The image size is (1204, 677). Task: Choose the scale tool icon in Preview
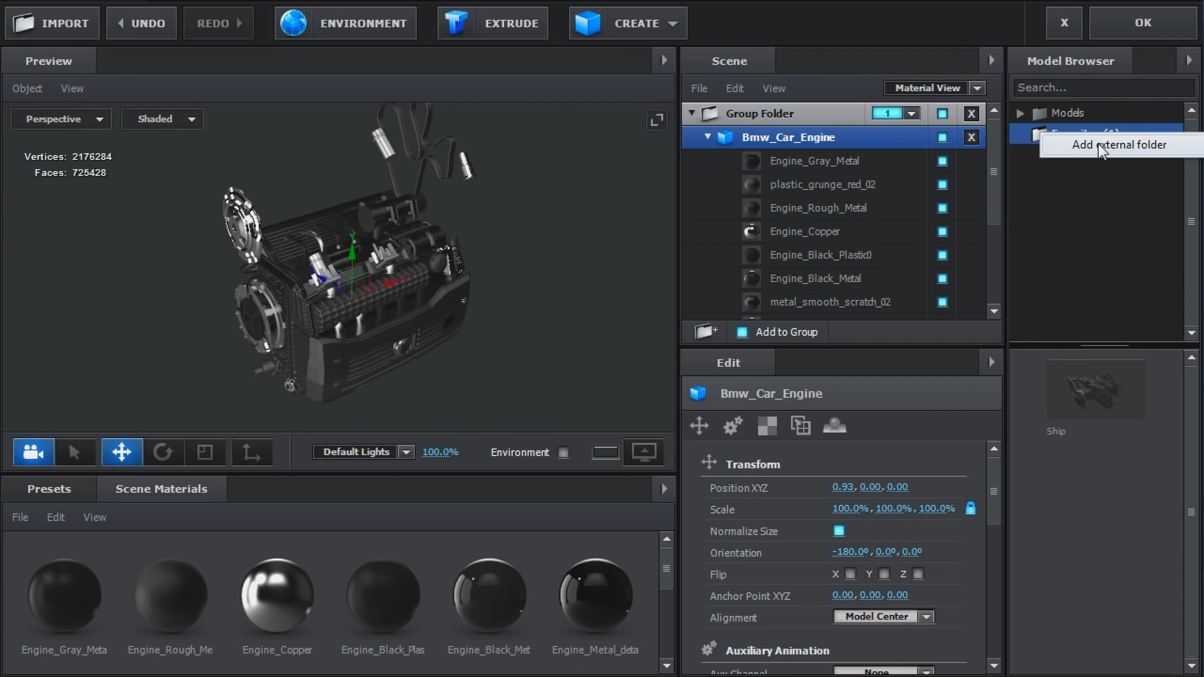(x=205, y=452)
